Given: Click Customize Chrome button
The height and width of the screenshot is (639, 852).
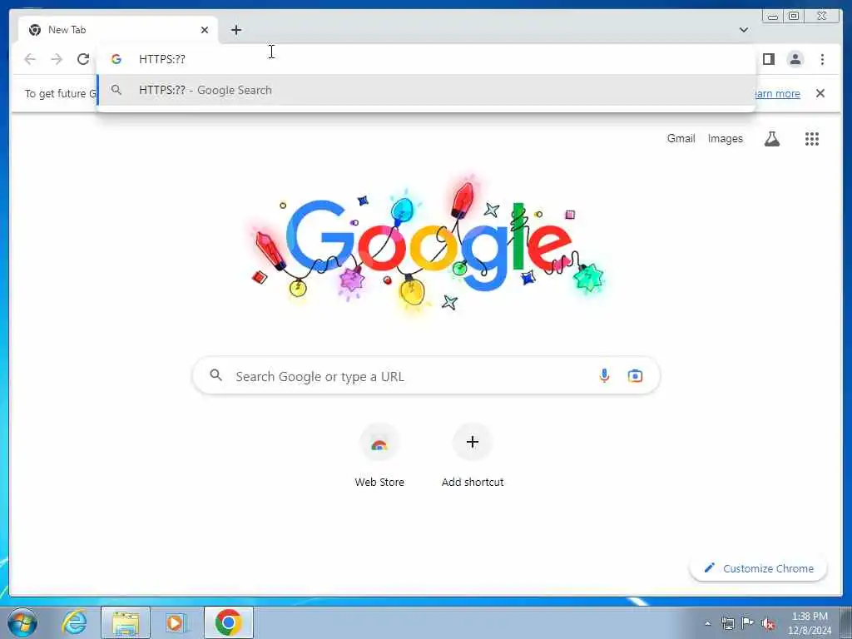Looking at the screenshot, I should (758, 568).
